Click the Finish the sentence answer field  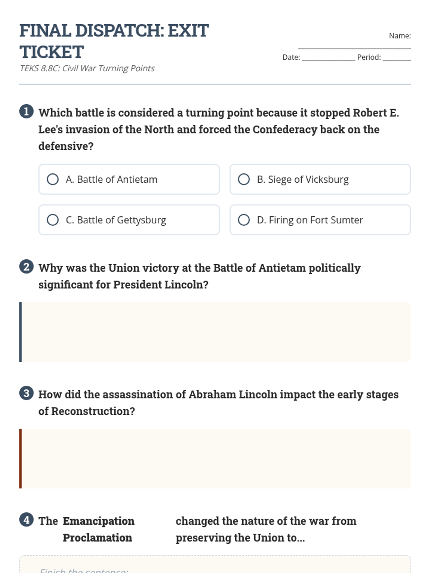pyautogui.click(x=215, y=566)
